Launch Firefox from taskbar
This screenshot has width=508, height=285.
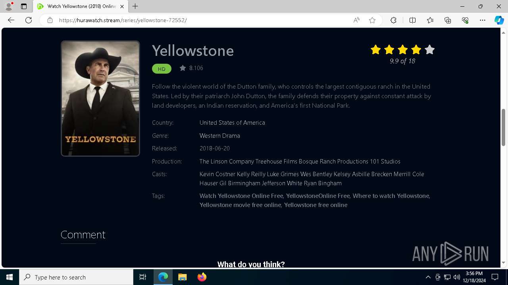202,277
